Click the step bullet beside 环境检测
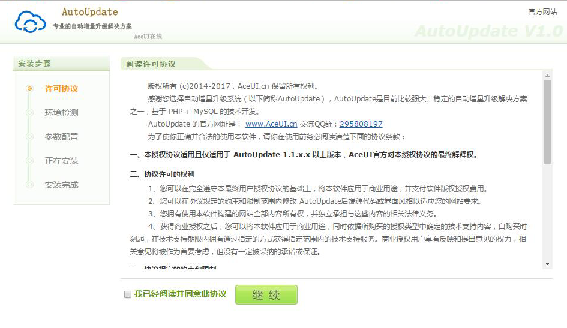Viewport: 567px width, 328px height. point(29,113)
